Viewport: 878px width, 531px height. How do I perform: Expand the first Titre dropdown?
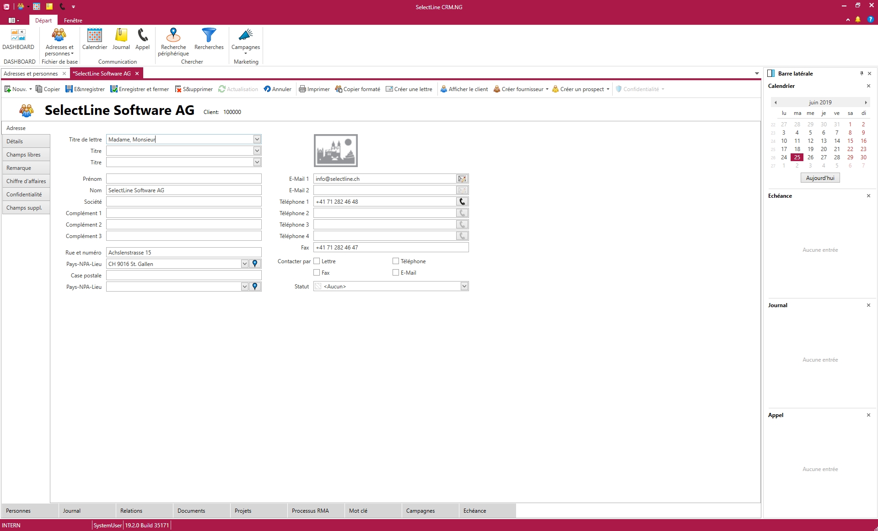coord(257,151)
